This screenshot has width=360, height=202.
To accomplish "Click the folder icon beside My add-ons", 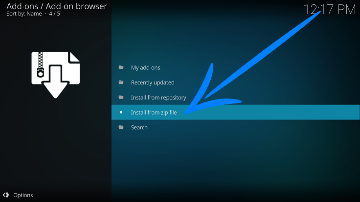I will tap(121, 67).
